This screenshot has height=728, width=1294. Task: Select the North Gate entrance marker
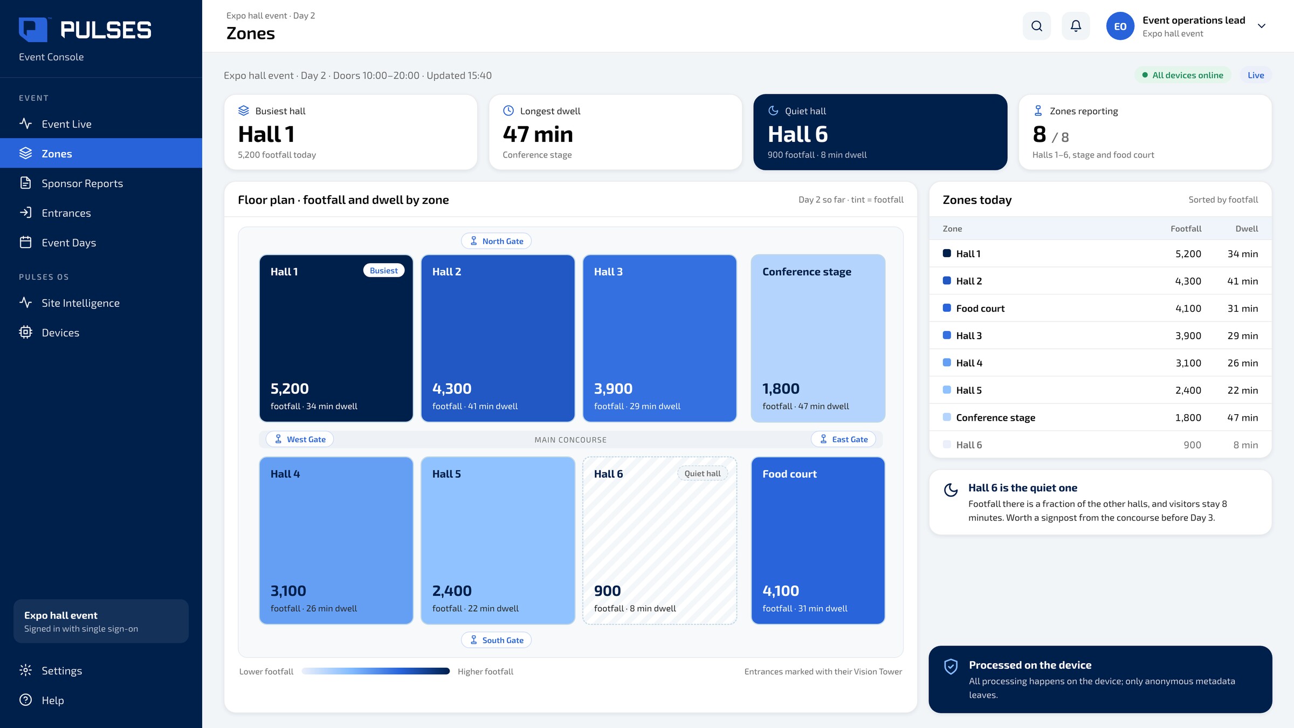pyautogui.click(x=496, y=241)
